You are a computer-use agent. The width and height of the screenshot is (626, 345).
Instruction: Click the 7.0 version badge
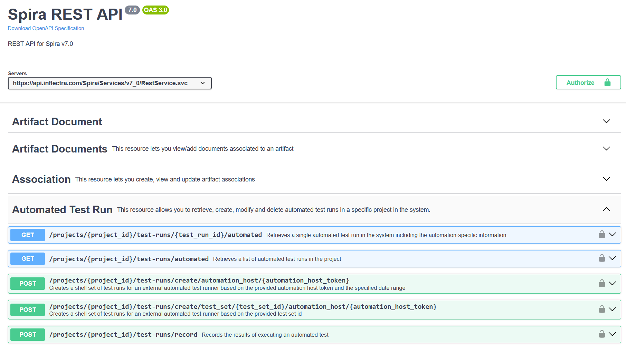coord(132,10)
